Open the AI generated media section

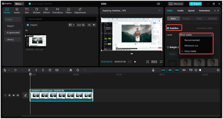coord(13,33)
